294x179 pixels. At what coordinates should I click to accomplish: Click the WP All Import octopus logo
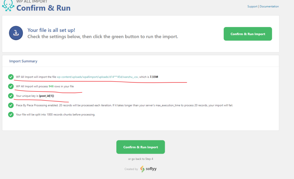tap(8, 6)
